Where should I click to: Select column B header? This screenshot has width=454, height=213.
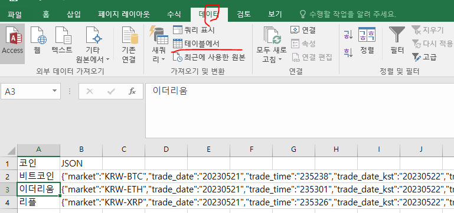[81, 149]
